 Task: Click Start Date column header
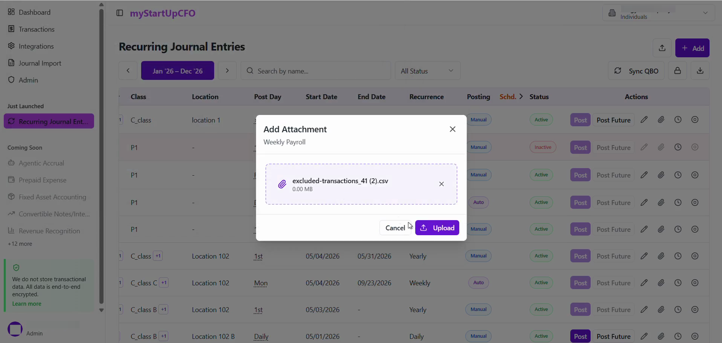pos(321,96)
